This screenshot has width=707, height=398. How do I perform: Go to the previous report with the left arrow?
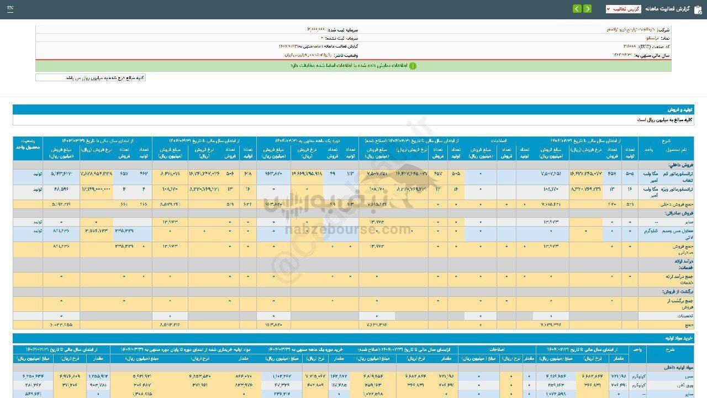pos(577,9)
